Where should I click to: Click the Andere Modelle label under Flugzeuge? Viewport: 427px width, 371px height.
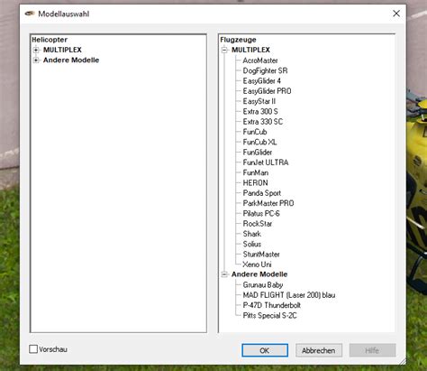click(x=259, y=274)
